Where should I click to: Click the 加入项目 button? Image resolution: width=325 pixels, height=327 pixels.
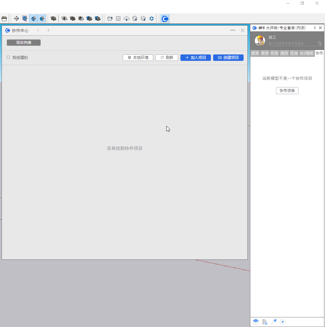point(196,58)
